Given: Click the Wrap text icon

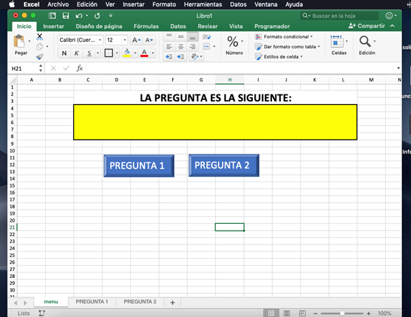Looking at the screenshot, I should 207,37.
